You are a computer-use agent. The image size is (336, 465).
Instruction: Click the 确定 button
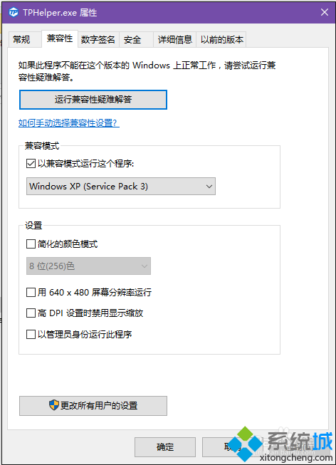(x=165, y=447)
